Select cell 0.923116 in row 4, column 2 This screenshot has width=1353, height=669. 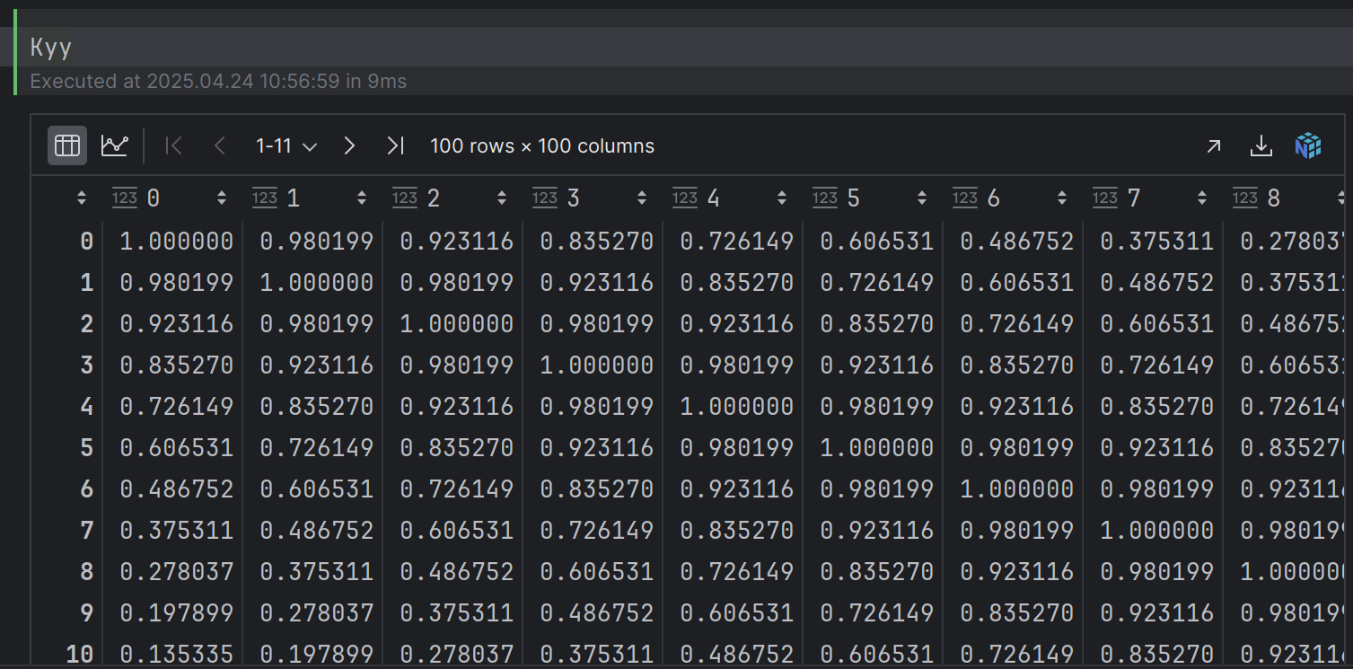457,406
